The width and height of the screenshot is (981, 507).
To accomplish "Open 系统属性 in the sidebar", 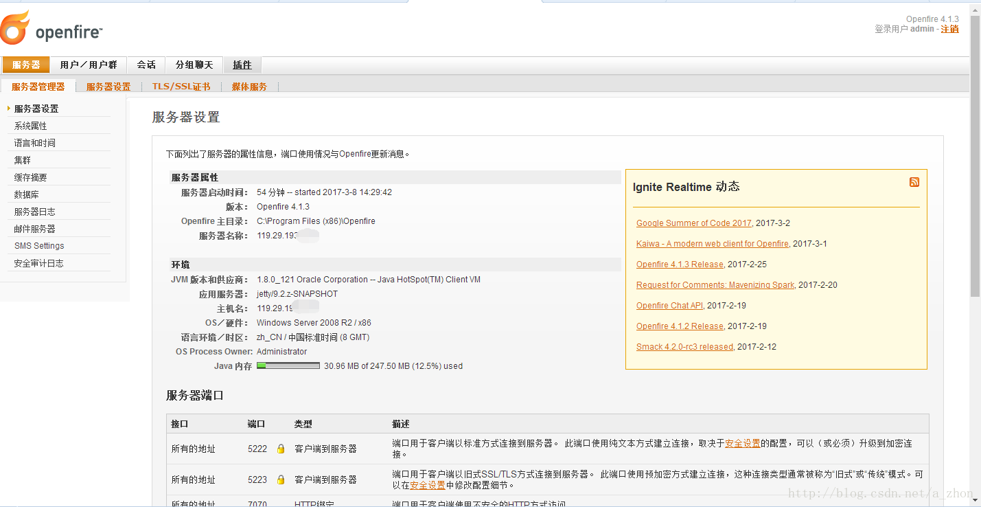I will click(x=31, y=126).
